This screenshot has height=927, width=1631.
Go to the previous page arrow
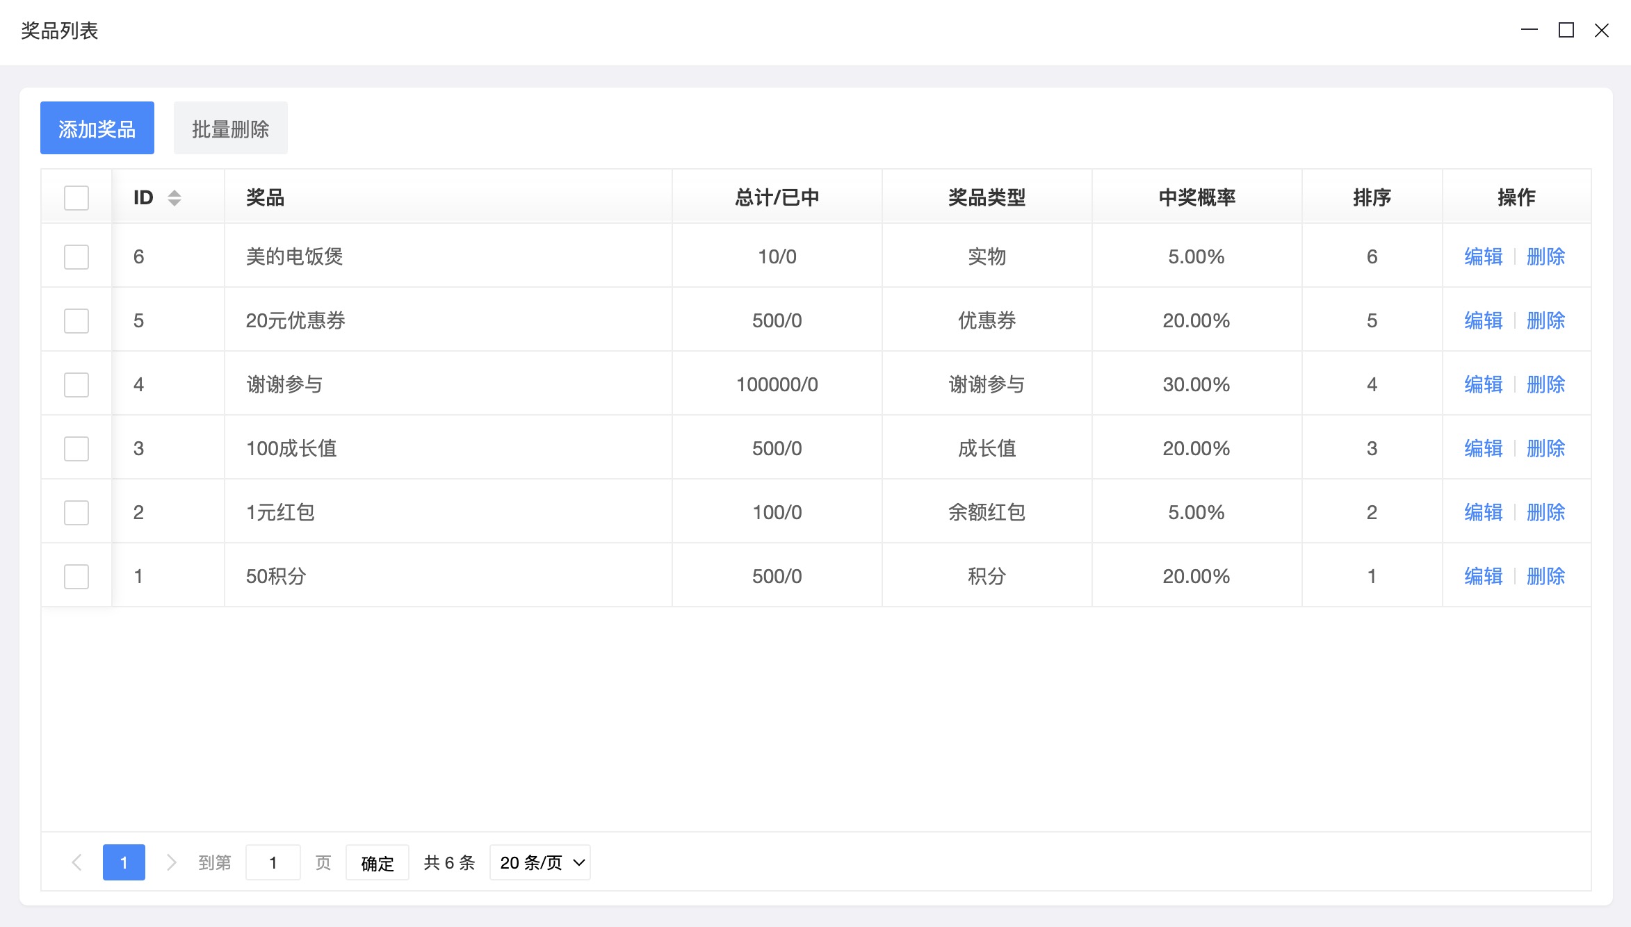tap(77, 862)
